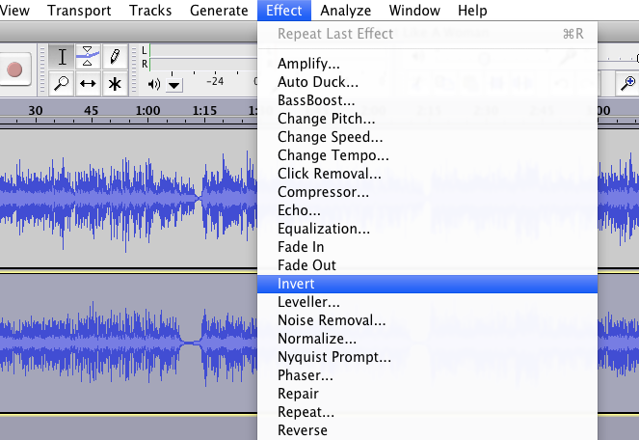Image resolution: width=639 pixels, height=440 pixels.
Task: Open the Analyze menu
Action: 346,11
